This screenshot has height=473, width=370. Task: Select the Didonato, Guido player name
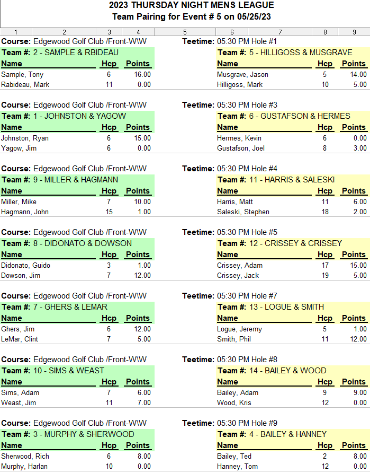[25, 266]
